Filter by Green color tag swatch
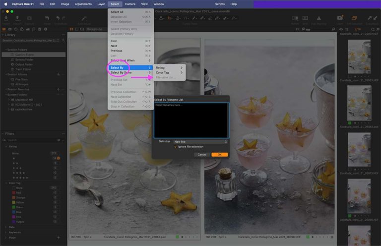 [14, 207]
